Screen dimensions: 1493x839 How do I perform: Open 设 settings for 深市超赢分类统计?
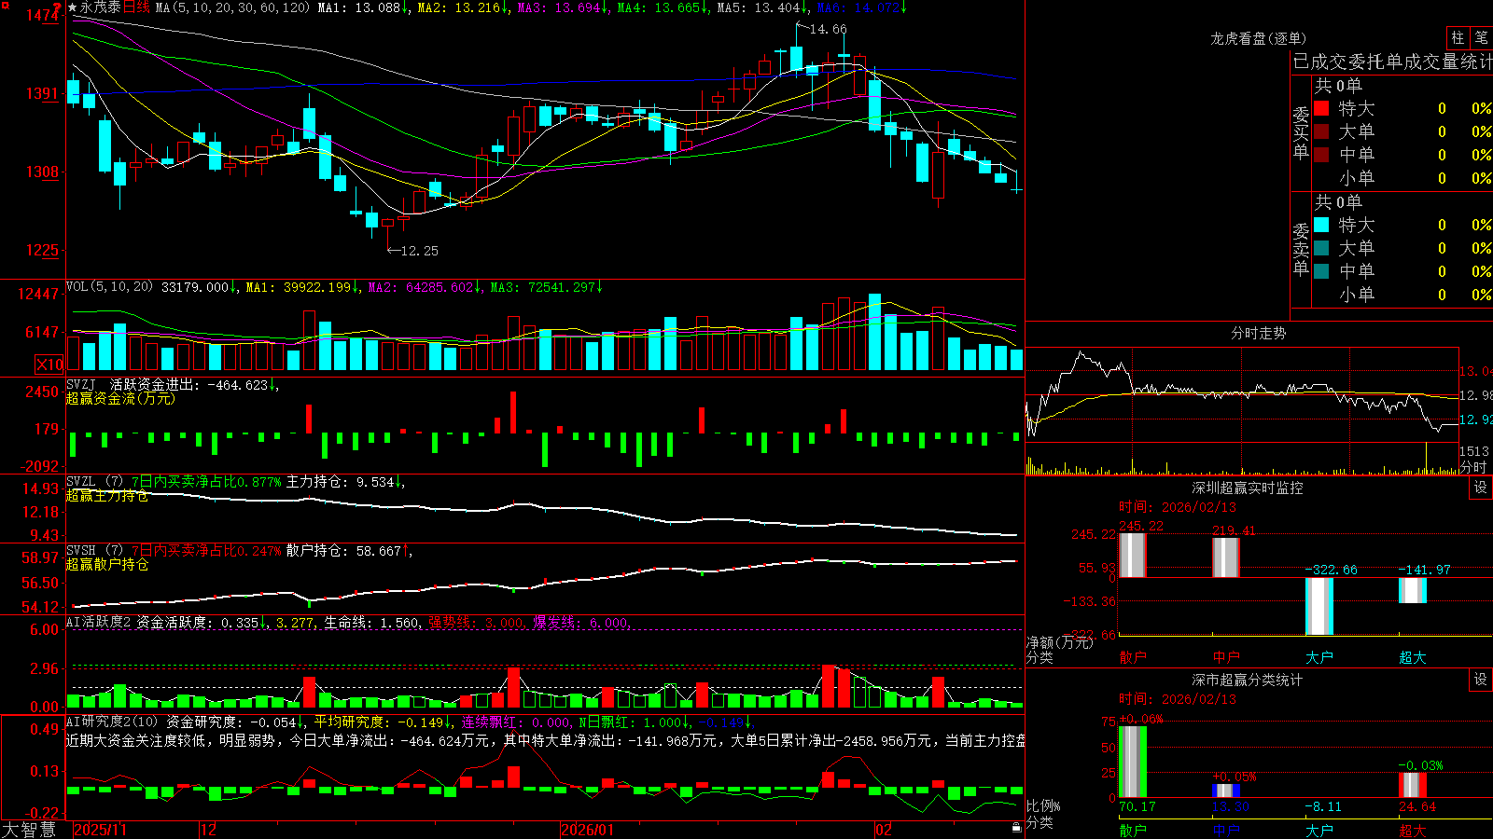1481,680
